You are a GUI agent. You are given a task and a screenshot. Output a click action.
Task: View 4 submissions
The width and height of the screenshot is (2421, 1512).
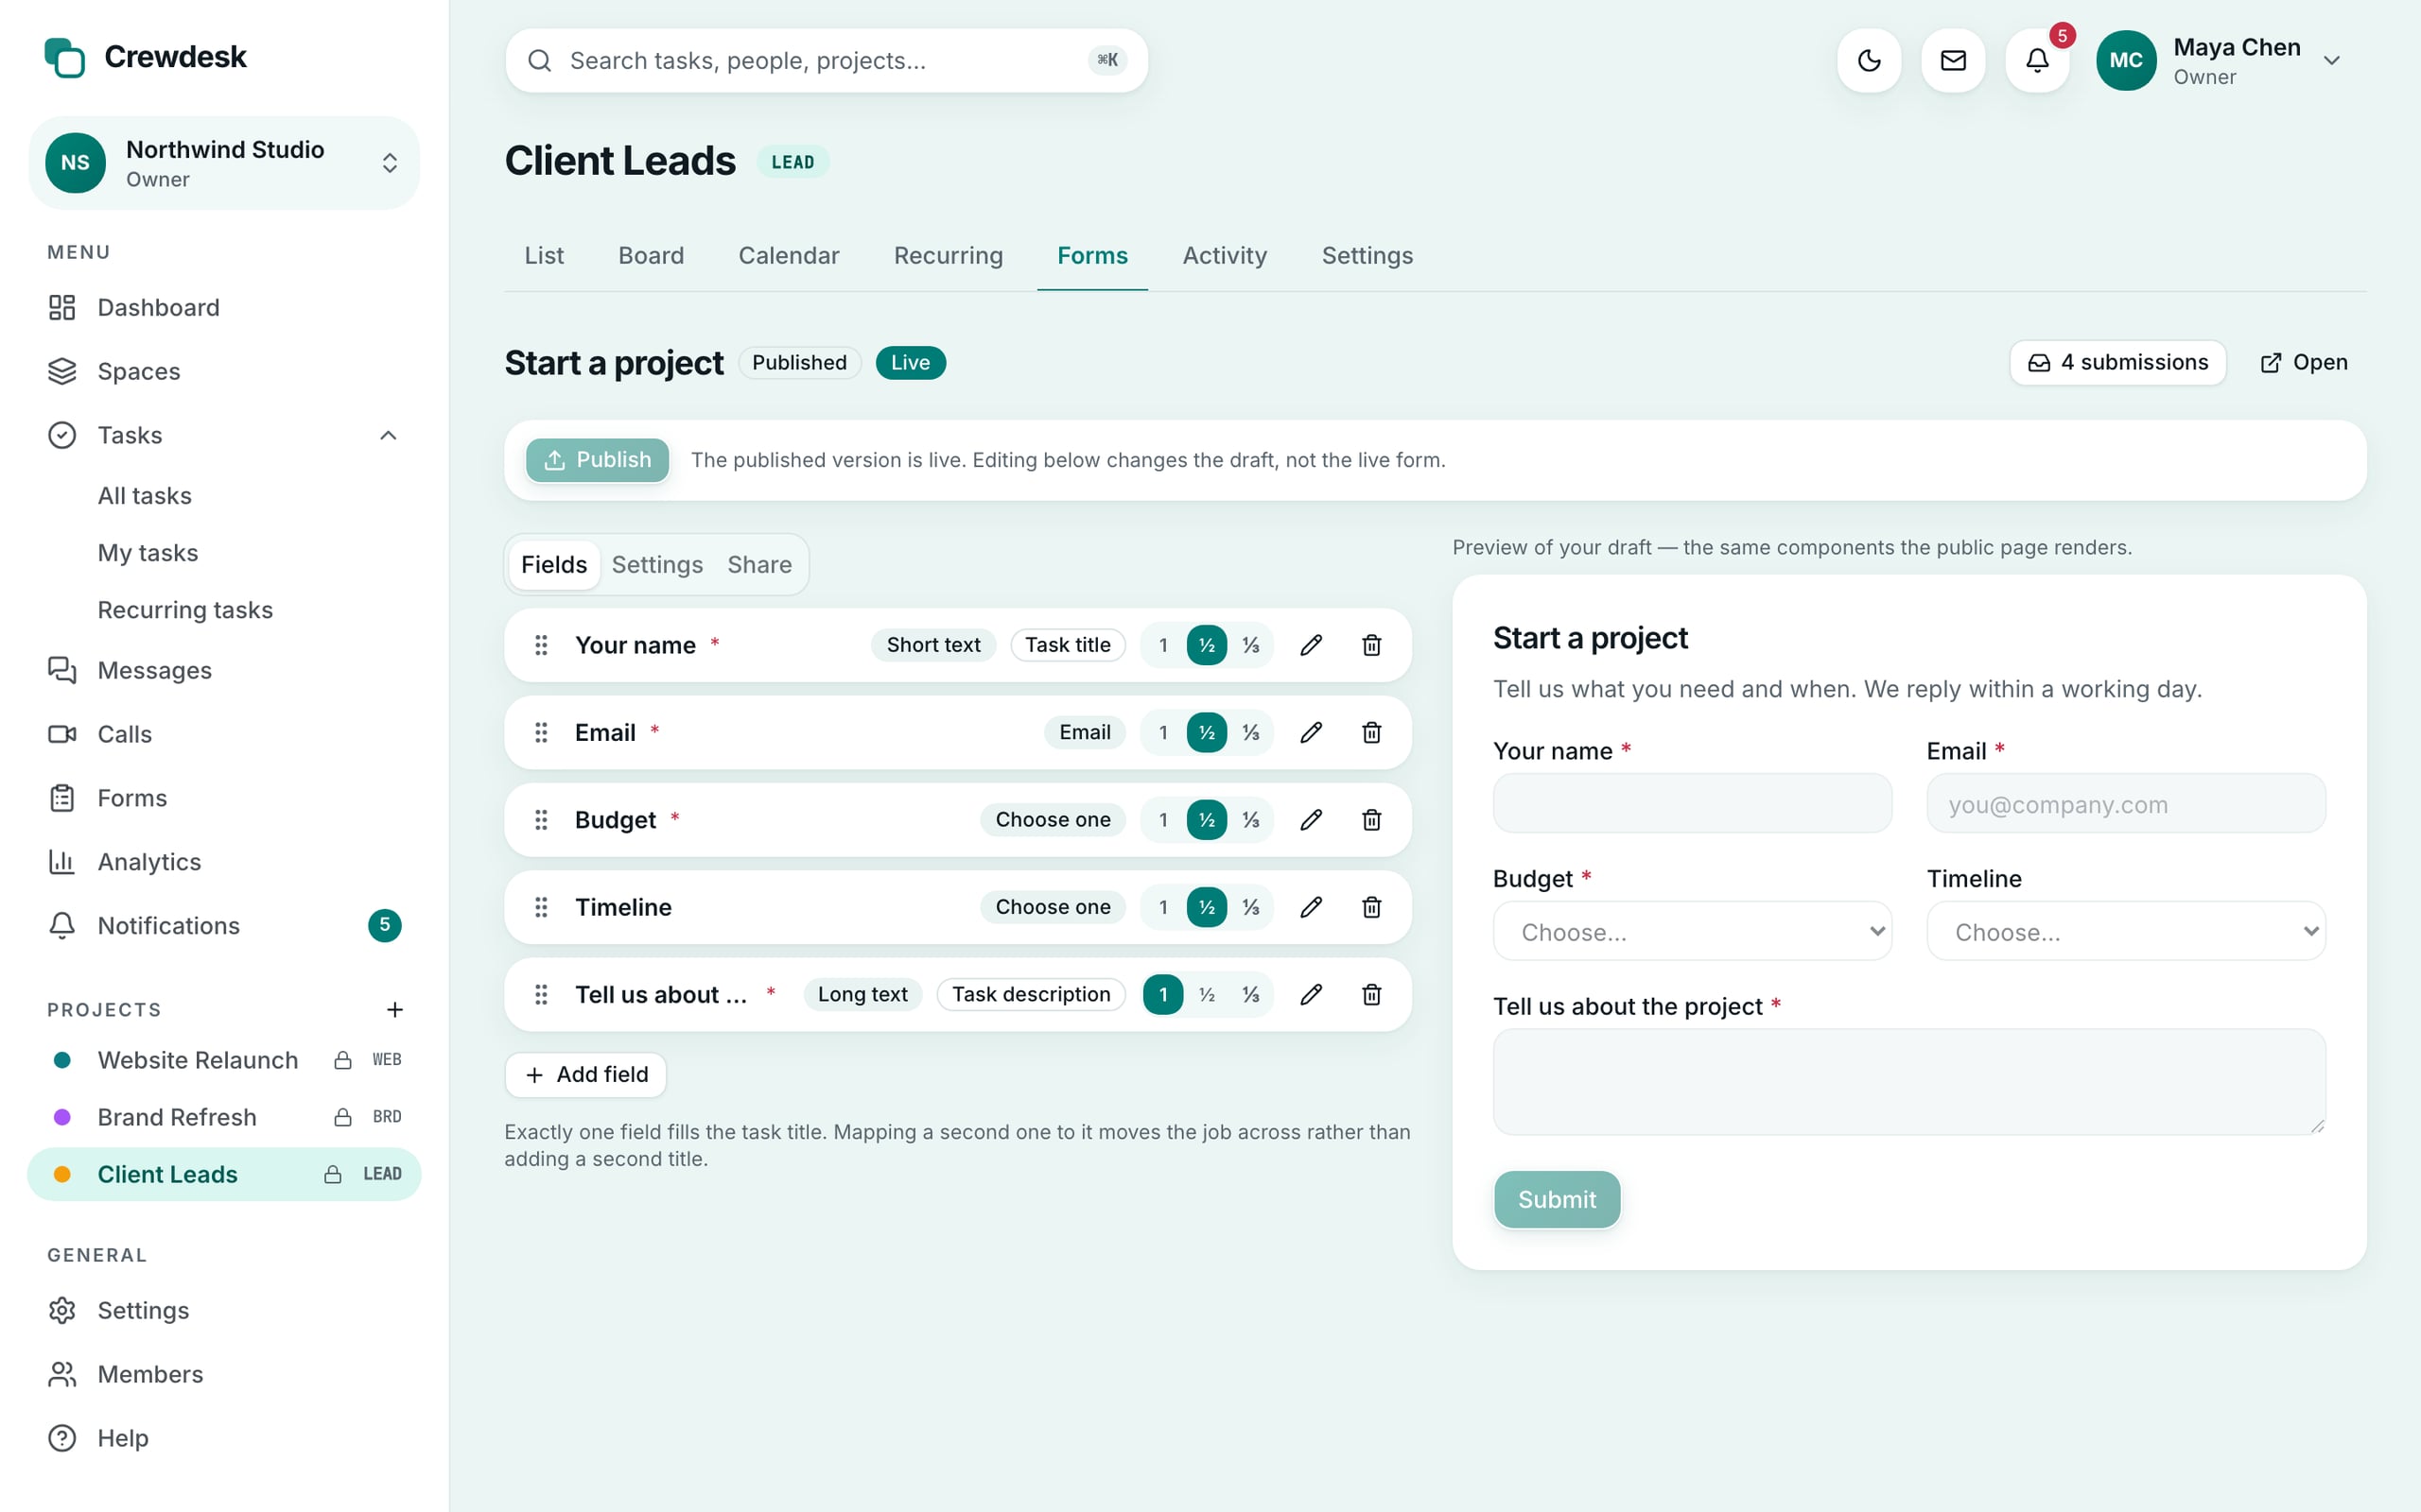[x=2117, y=362]
